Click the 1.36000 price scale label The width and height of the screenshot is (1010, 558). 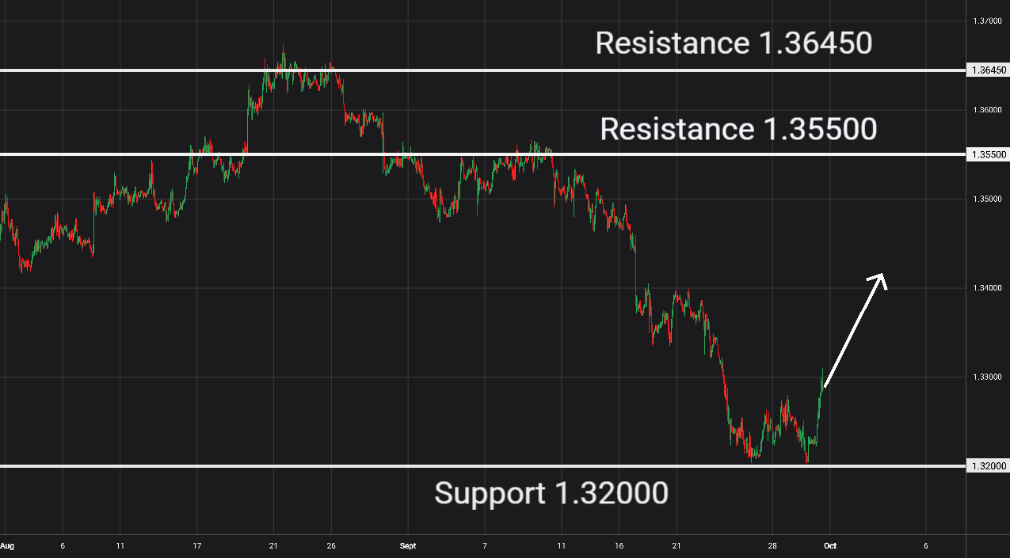tap(989, 110)
